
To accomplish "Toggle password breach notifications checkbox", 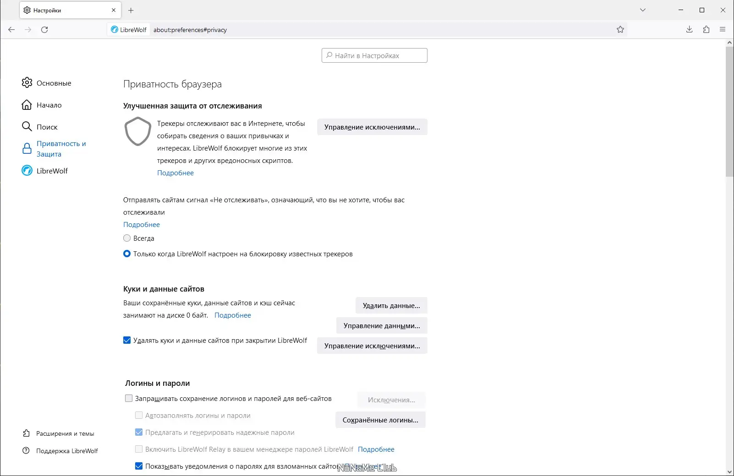I will click(x=139, y=466).
